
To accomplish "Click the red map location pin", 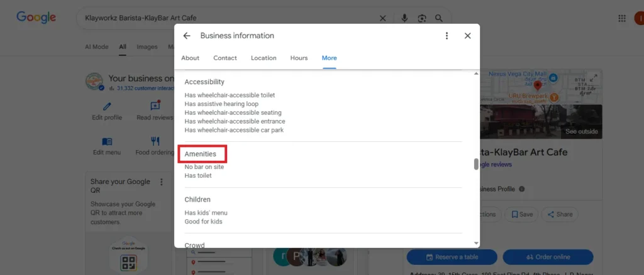I will pos(537,85).
